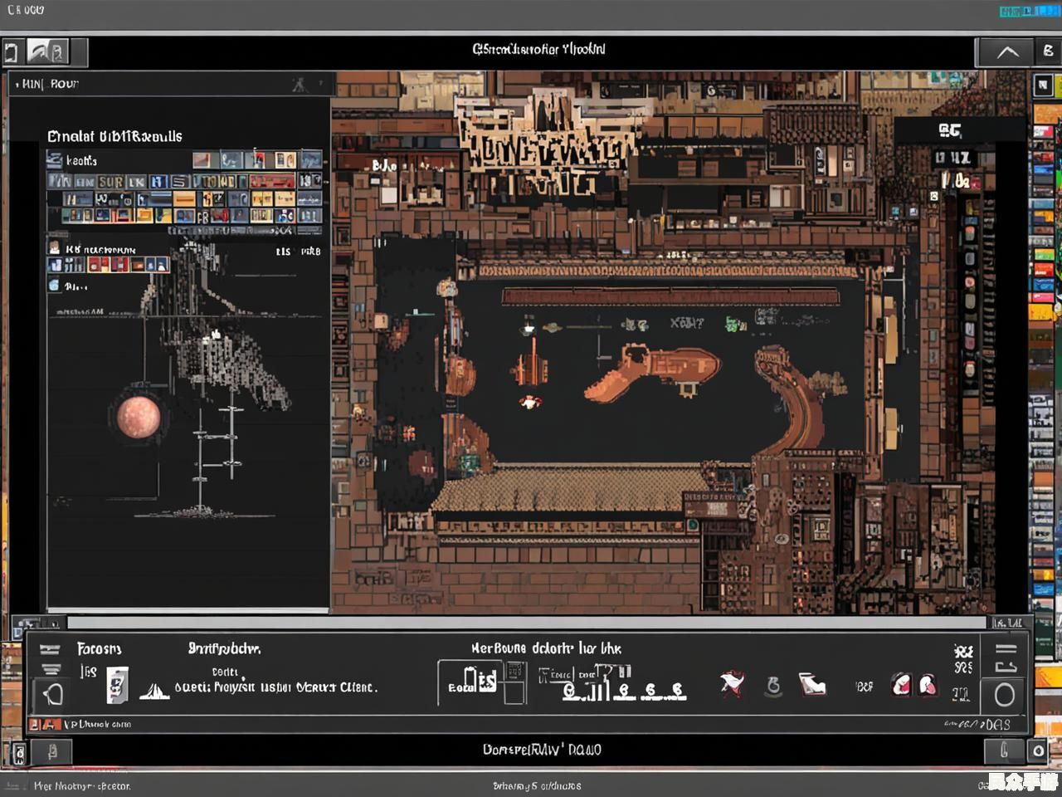Click the pink sphere in the left preview panel
The image size is (1062, 797).
138,417
